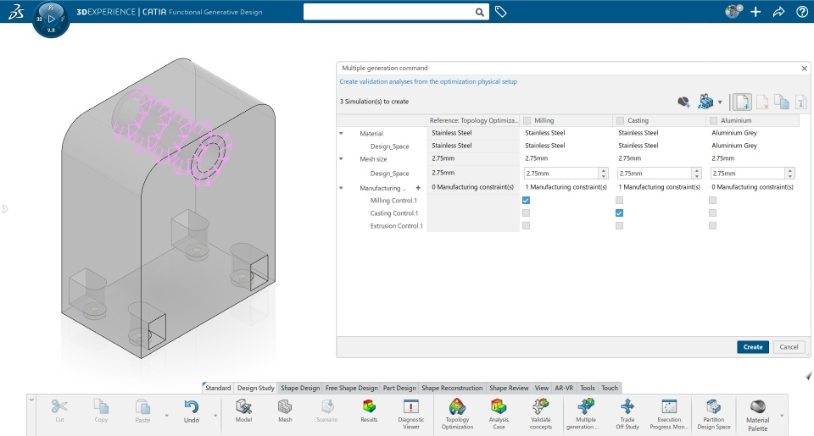Click the Cancel button
The width and height of the screenshot is (814, 436).
pyautogui.click(x=789, y=347)
